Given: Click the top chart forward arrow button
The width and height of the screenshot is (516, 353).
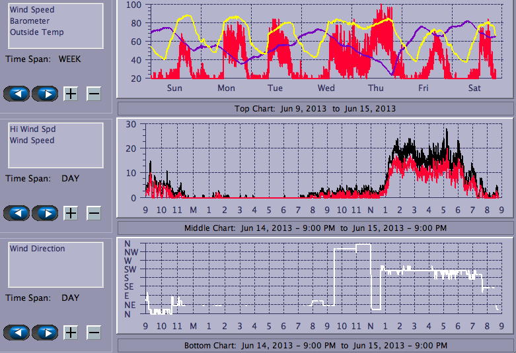Looking at the screenshot, I should tap(45, 94).
